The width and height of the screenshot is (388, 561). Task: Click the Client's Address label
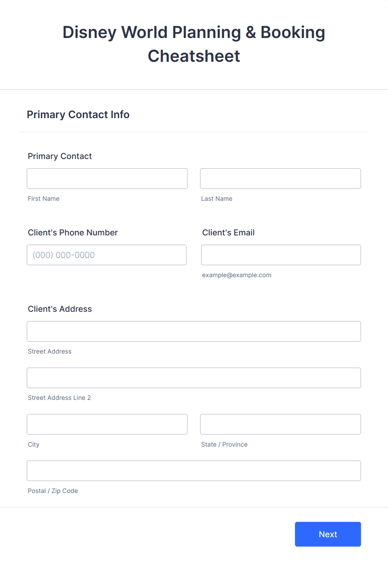(x=60, y=309)
